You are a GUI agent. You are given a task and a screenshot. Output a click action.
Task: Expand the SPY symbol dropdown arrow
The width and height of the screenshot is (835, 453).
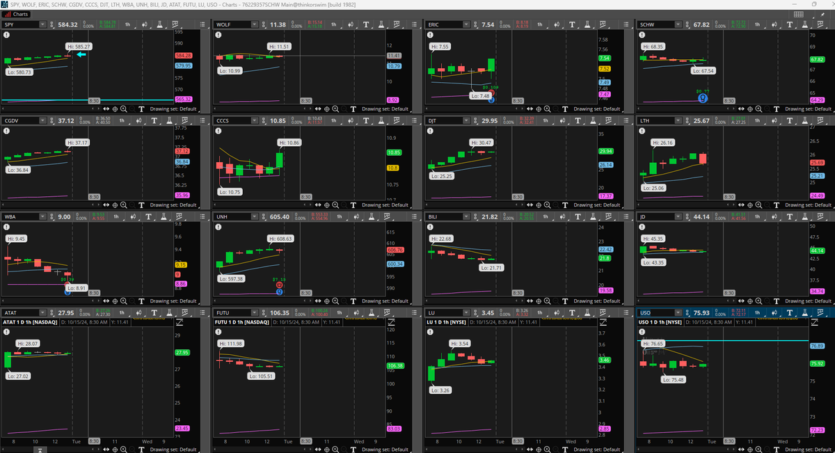tap(42, 24)
